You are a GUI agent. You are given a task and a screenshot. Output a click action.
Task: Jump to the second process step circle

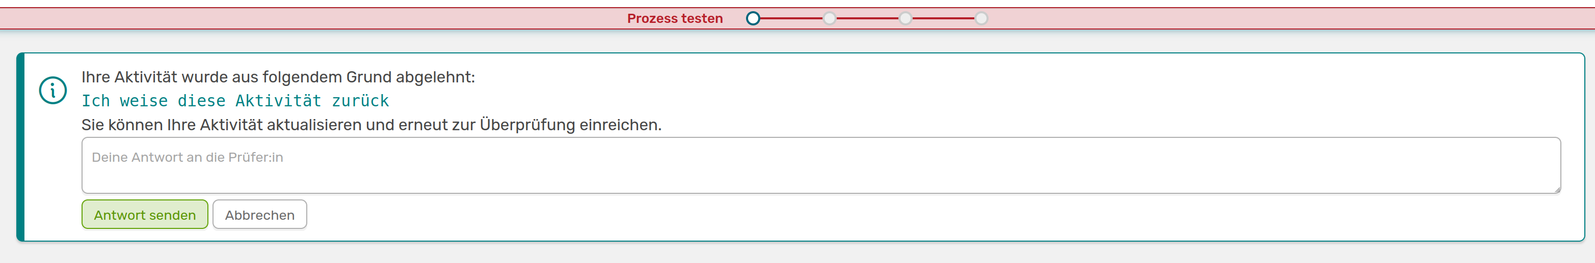click(829, 18)
